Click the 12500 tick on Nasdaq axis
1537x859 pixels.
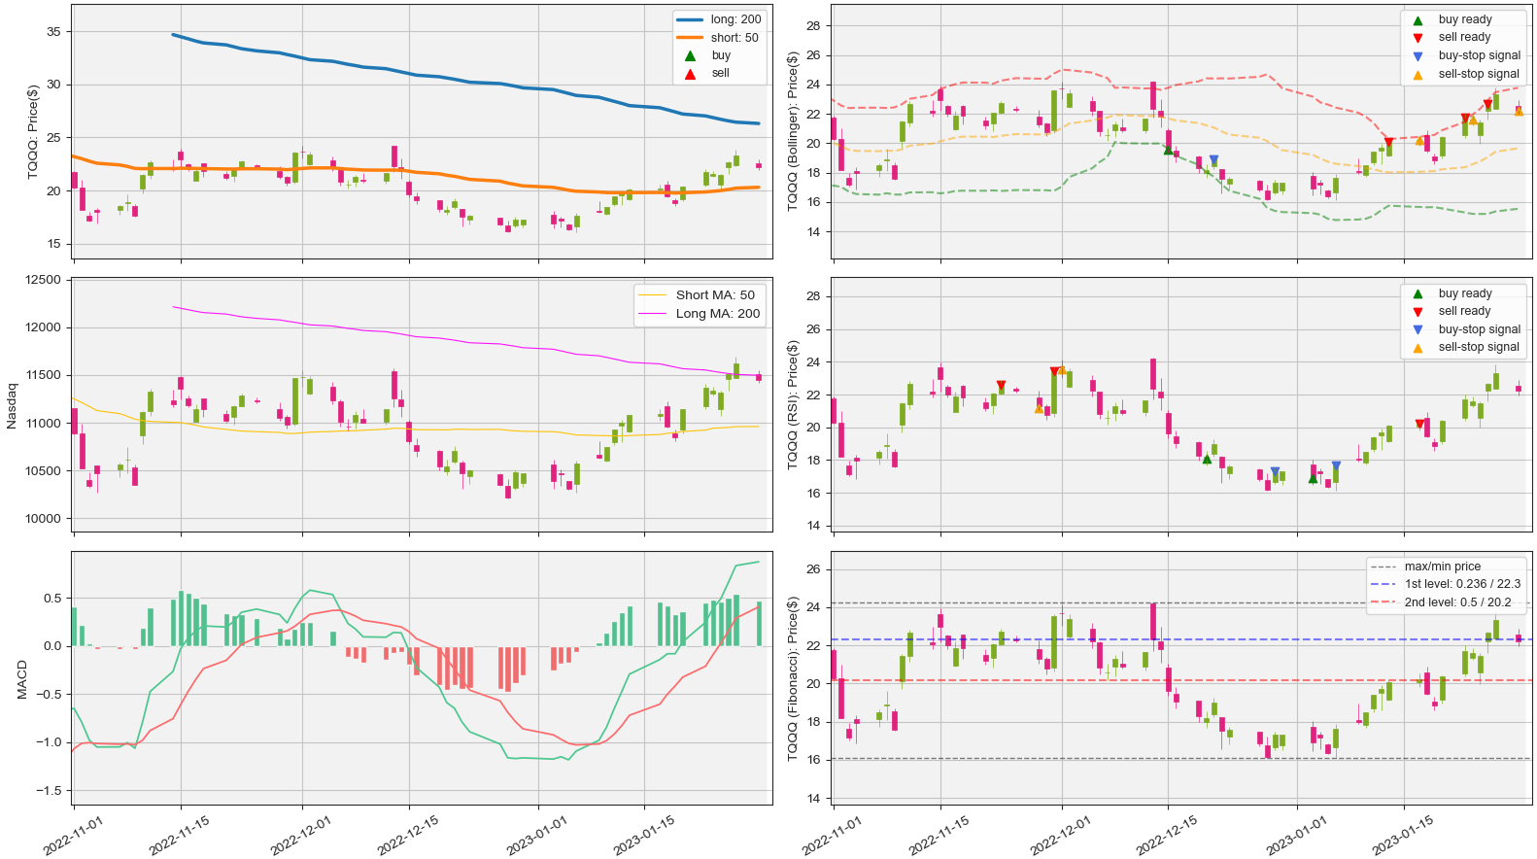pos(42,280)
